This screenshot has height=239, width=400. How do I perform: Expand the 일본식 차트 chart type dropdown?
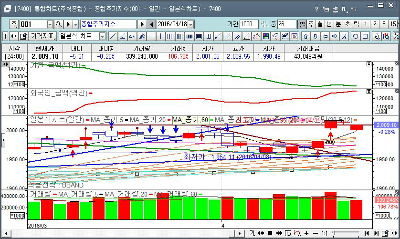pyautogui.click(x=102, y=36)
